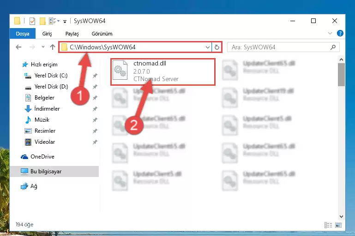Expand the ribbon with chevron

click(330, 34)
